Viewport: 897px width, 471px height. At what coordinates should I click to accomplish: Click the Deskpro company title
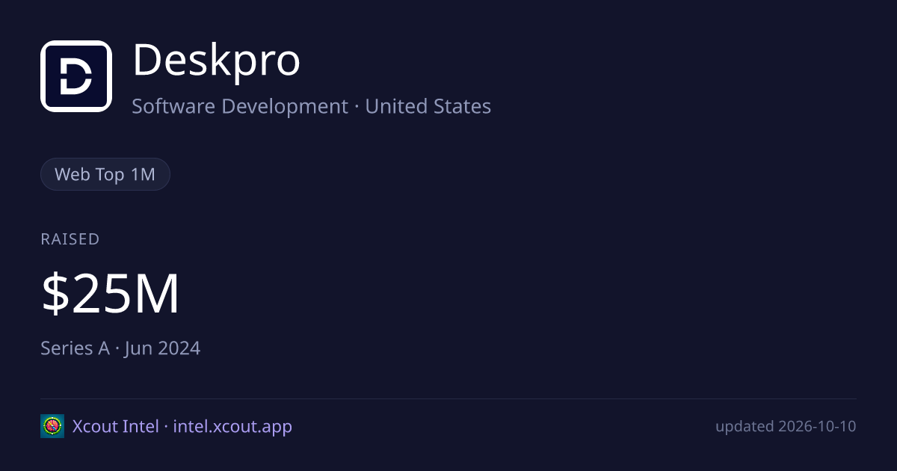217,61
